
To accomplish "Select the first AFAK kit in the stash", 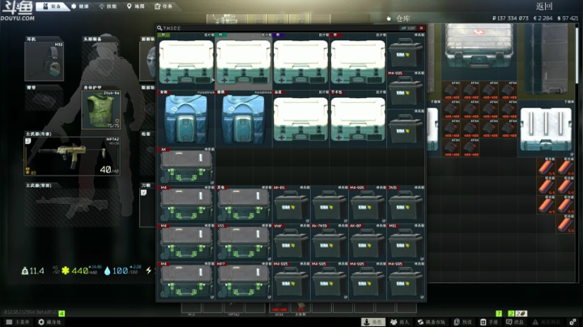I will tap(451, 91).
